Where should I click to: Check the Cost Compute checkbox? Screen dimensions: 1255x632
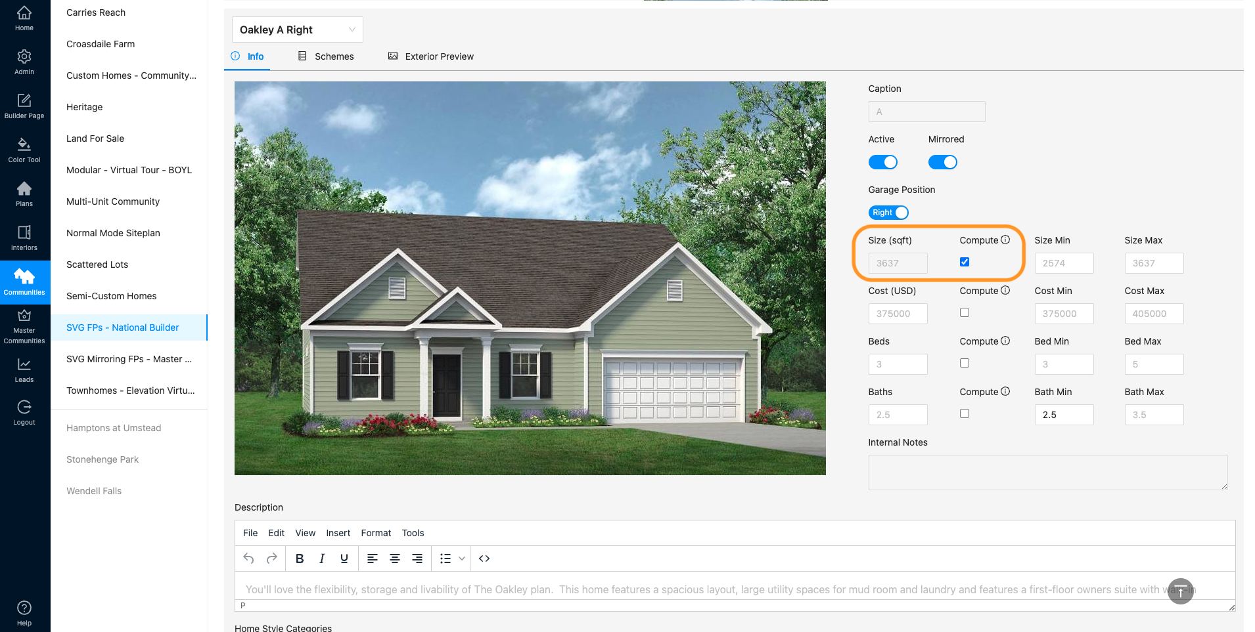point(965,312)
